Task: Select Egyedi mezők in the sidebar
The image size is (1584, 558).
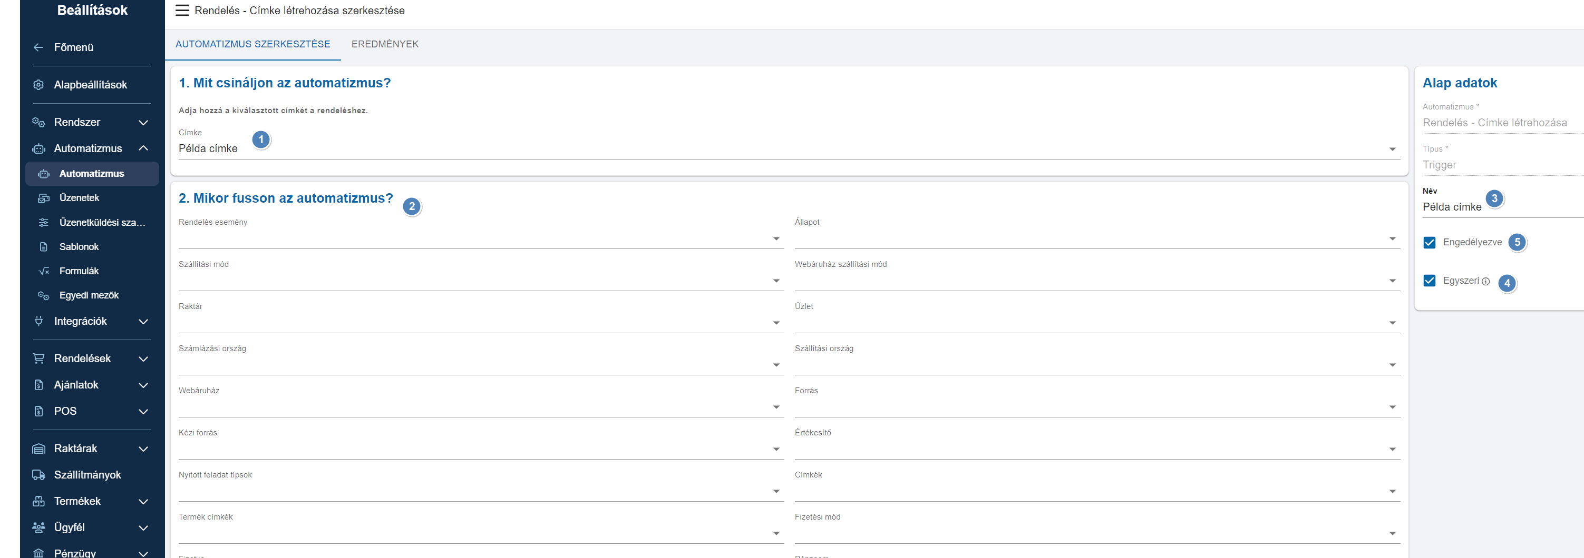Action: pos(89,295)
